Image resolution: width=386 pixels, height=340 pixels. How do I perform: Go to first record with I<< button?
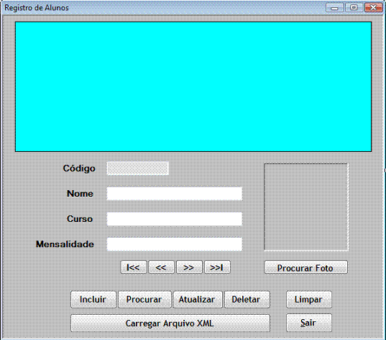pyautogui.click(x=134, y=267)
